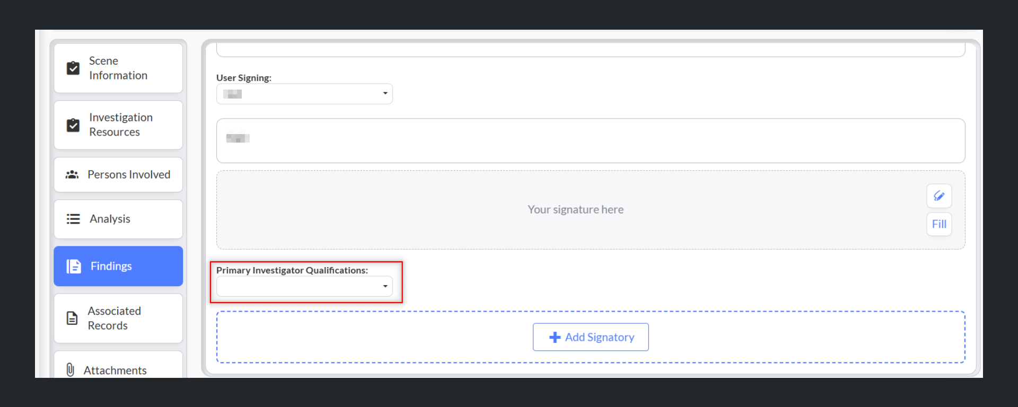Click the Associated Records file icon
This screenshot has height=407, width=1018.
72,318
